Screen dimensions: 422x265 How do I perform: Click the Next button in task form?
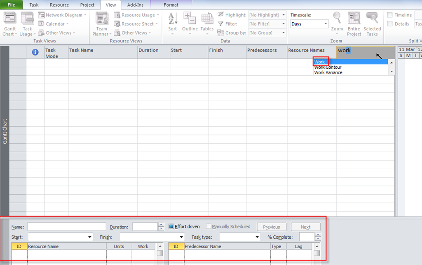(305, 227)
